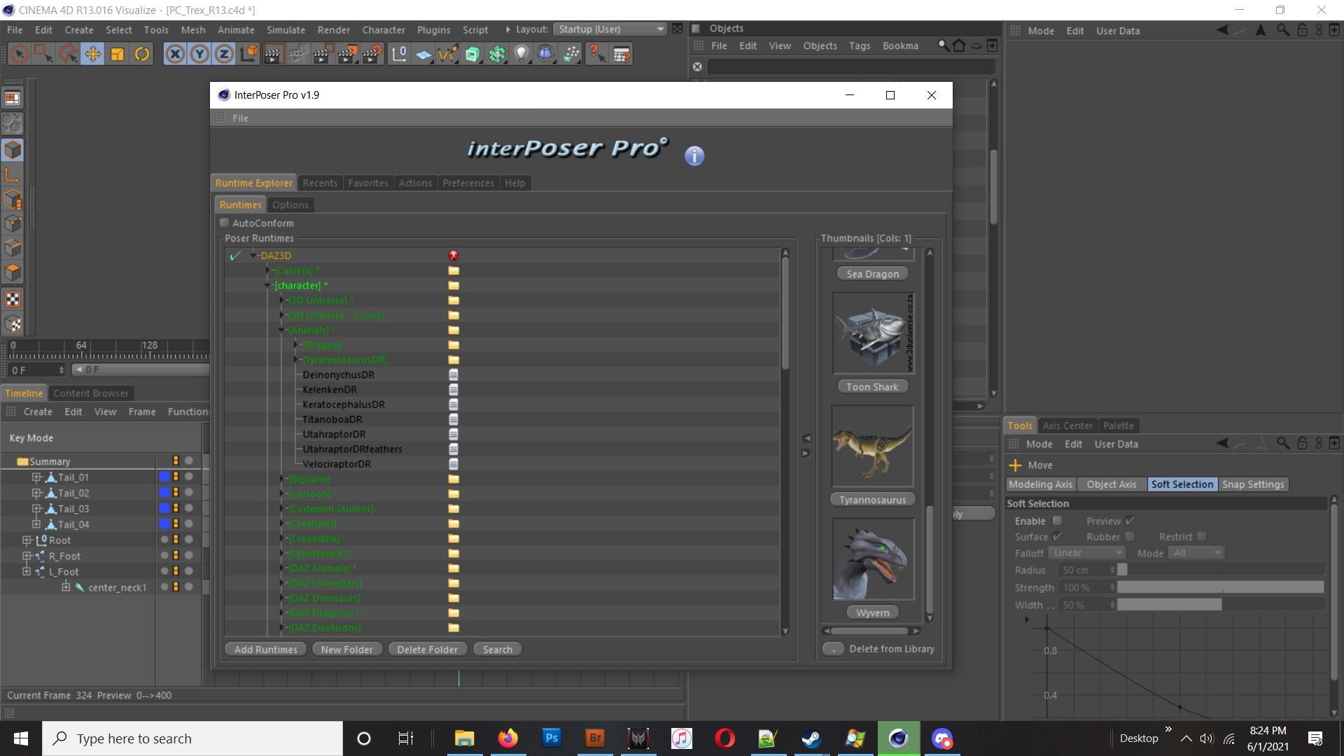The height and width of the screenshot is (756, 1344).
Task: Open the Plugins menu
Action: point(433,29)
